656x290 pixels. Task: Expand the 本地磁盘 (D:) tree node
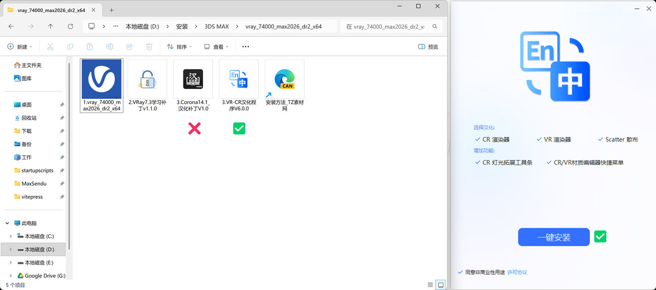tap(11, 250)
